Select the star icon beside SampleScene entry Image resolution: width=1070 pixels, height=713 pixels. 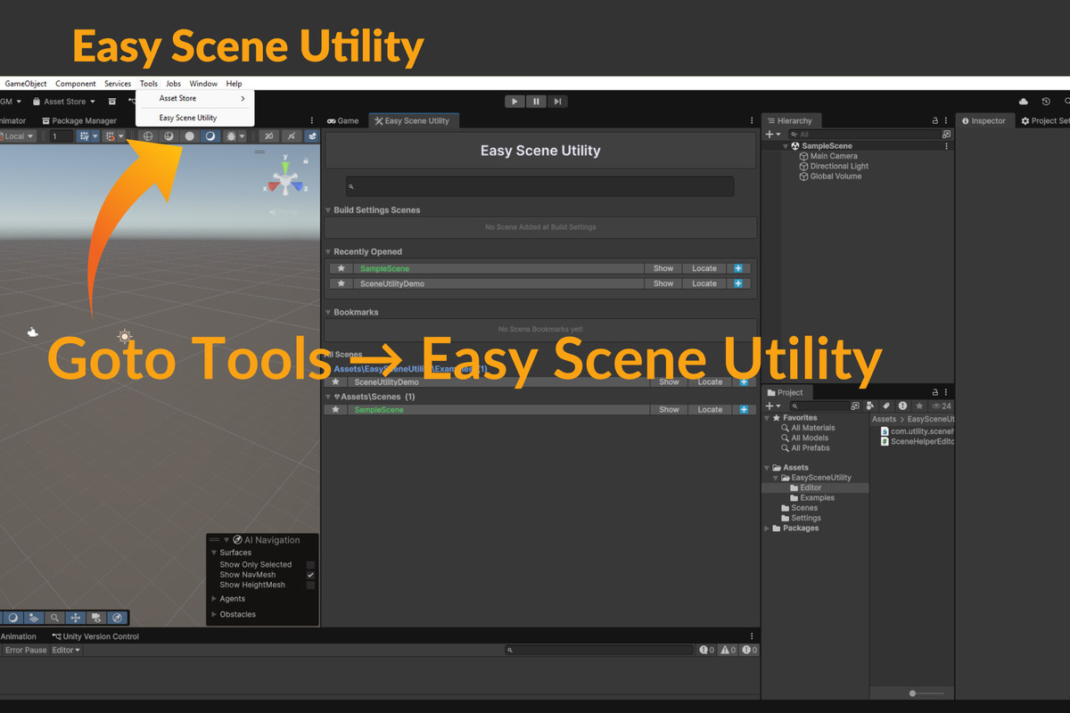340,267
